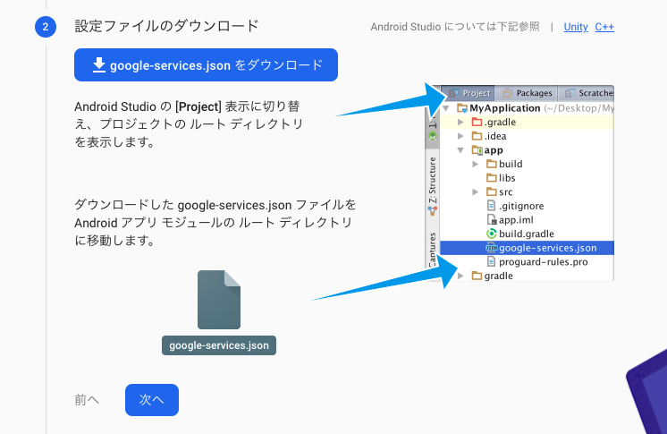Screen dimensions: 667x434
Task: Expand the bottom gradle folder arrow
Action: tap(460, 276)
